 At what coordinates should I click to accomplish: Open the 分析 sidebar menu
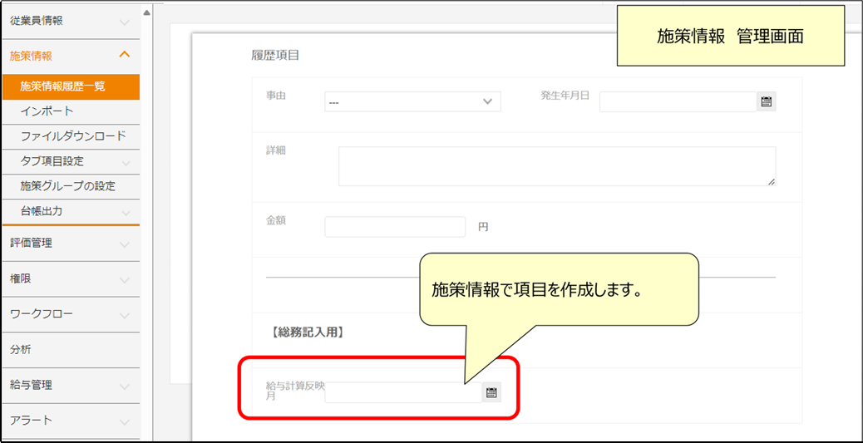(71, 350)
